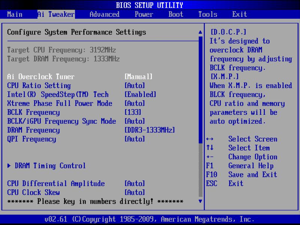Click the scrollbar up arrow
300x225 pixels.
click(x=200, y=32)
